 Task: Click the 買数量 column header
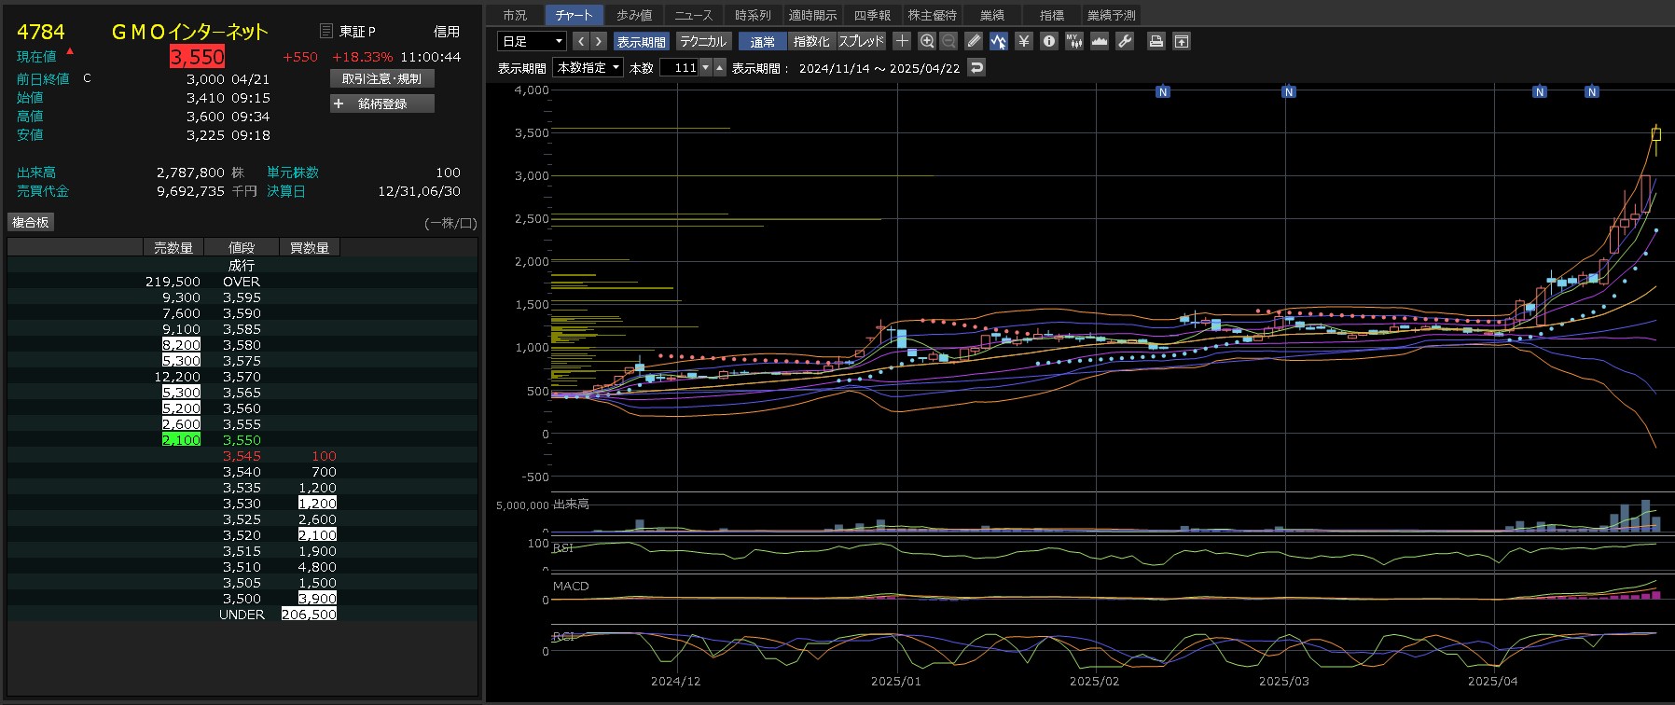point(310,248)
